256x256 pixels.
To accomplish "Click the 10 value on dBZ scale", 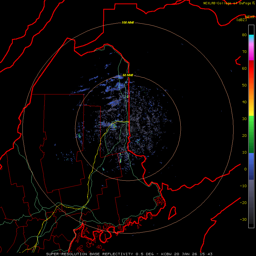I will 244,152.
